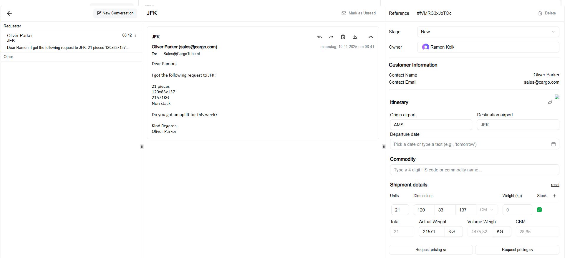565x258 pixels.
Task: Open the CM unit dropdown
Action: coord(487,210)
